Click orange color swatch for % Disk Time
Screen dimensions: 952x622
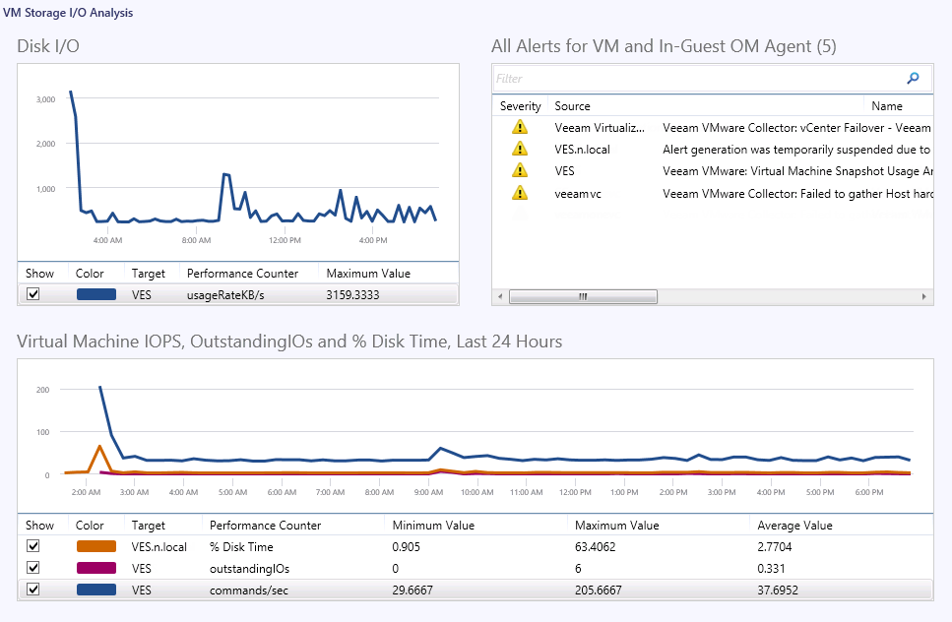tap(95, 547)
